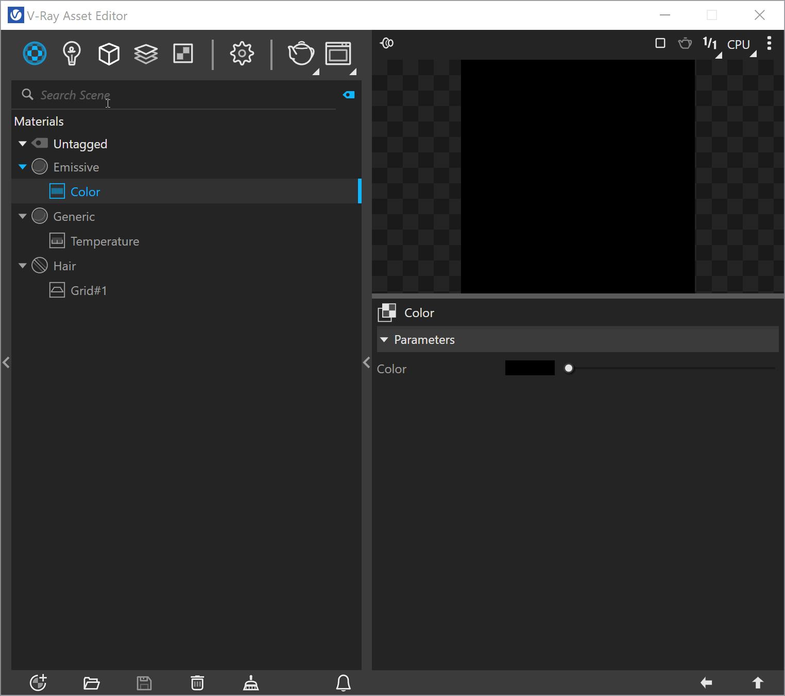Click the Color texture type icon in header
Screen dimensions: 785x696
(x=387, y=312)
